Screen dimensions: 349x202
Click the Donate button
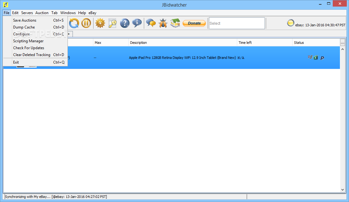point(194,23)
